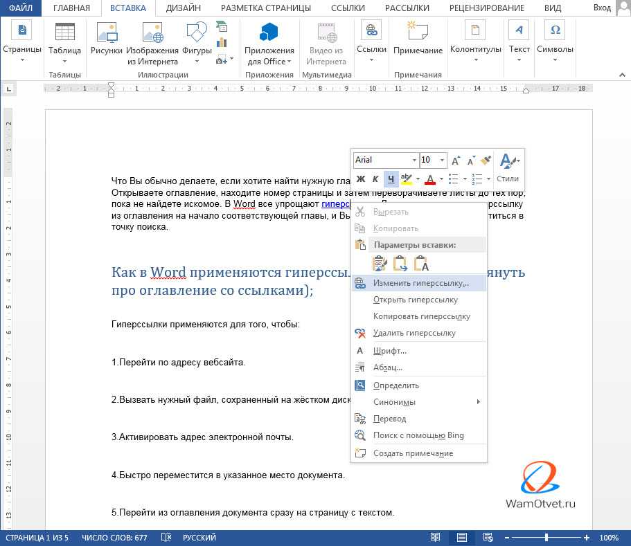Decrease font size in the mini toolbar
The height and width of the screenshot is (546, 631).
471,161
